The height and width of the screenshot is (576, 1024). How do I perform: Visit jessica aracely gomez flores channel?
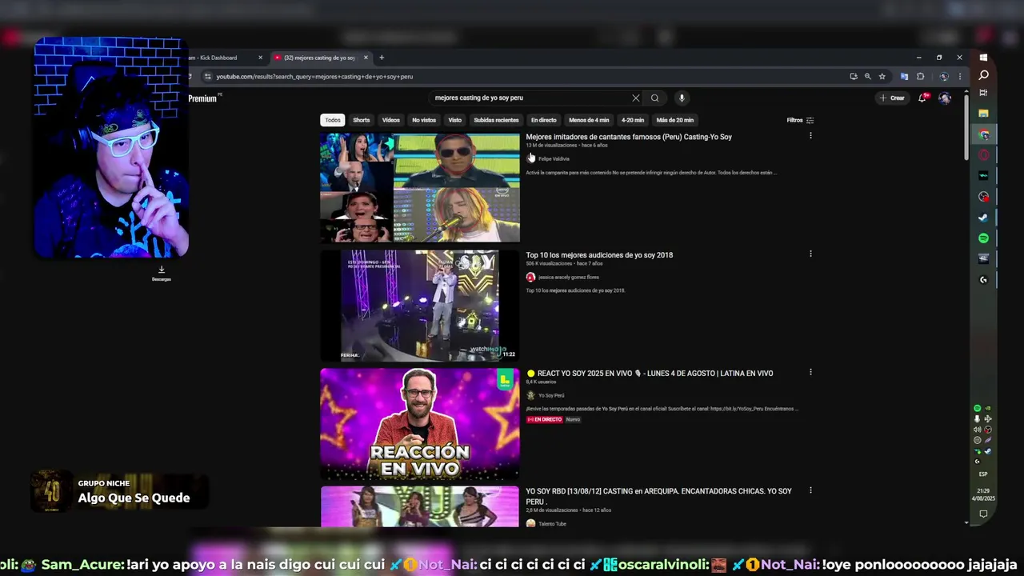click(x=568, y=277)
